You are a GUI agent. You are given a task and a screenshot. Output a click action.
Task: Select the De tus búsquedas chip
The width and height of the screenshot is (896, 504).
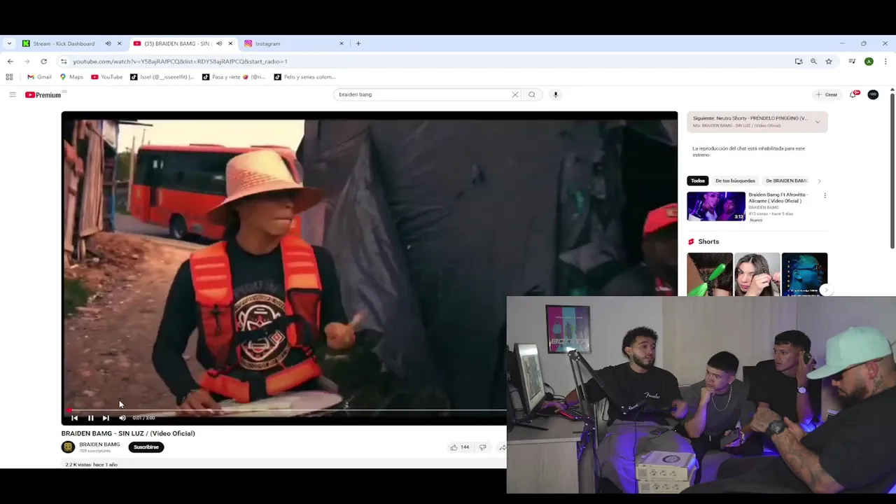(735, 181)
